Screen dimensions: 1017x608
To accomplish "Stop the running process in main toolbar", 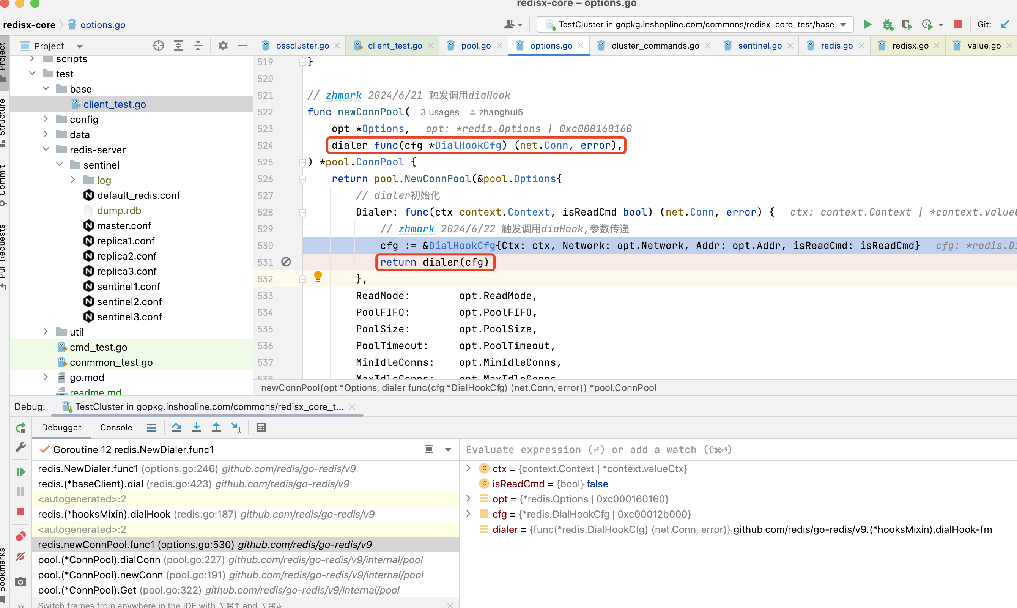I will [957, 25].
